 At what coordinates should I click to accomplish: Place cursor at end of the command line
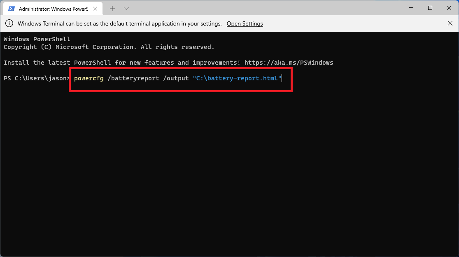point(282,78)
